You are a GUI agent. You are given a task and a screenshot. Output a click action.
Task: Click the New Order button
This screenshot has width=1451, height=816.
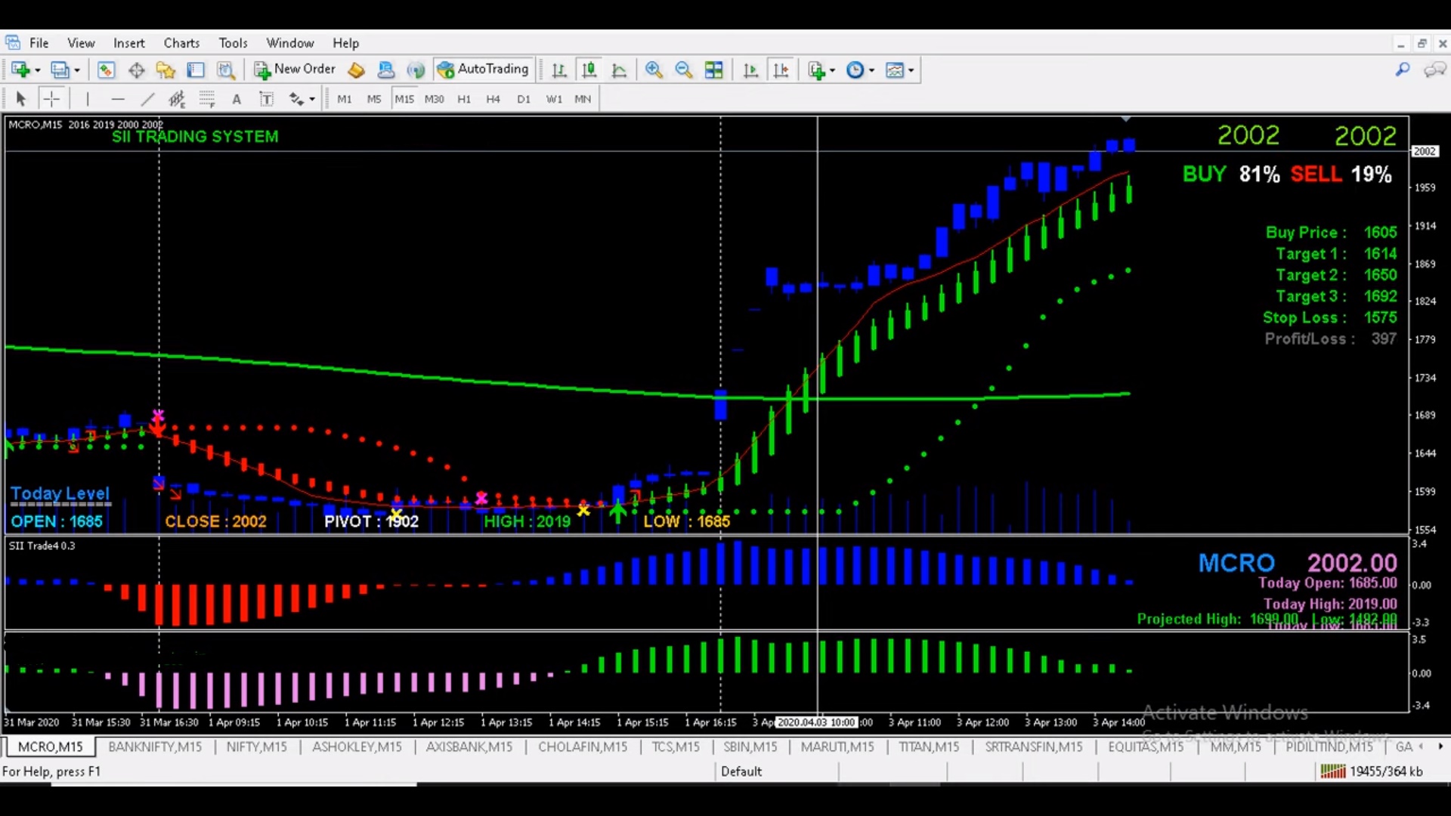(295, 70)
